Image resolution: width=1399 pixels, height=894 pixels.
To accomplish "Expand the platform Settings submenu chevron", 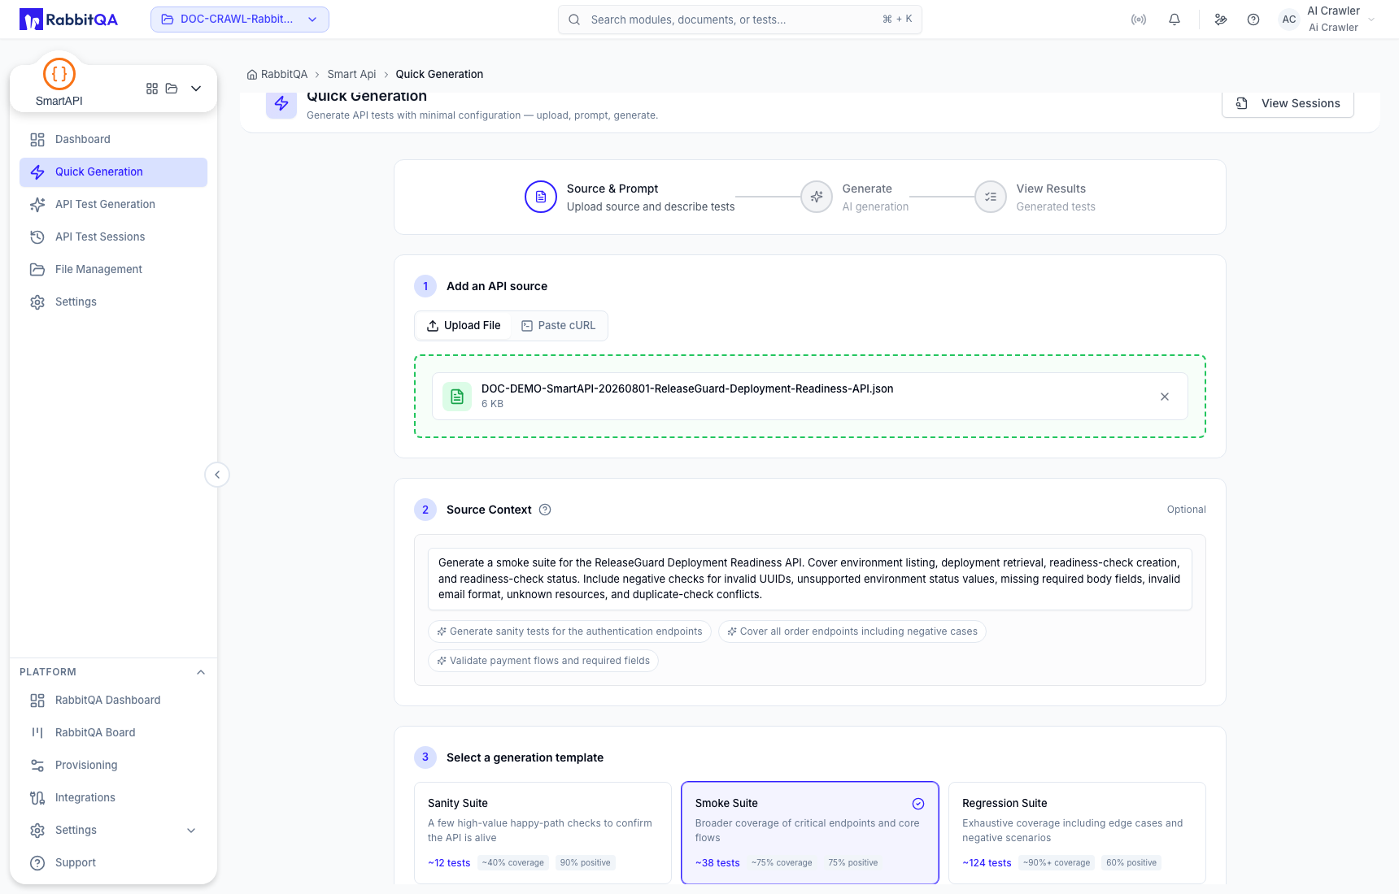I will pyautogui.click(x=191, y=831).
